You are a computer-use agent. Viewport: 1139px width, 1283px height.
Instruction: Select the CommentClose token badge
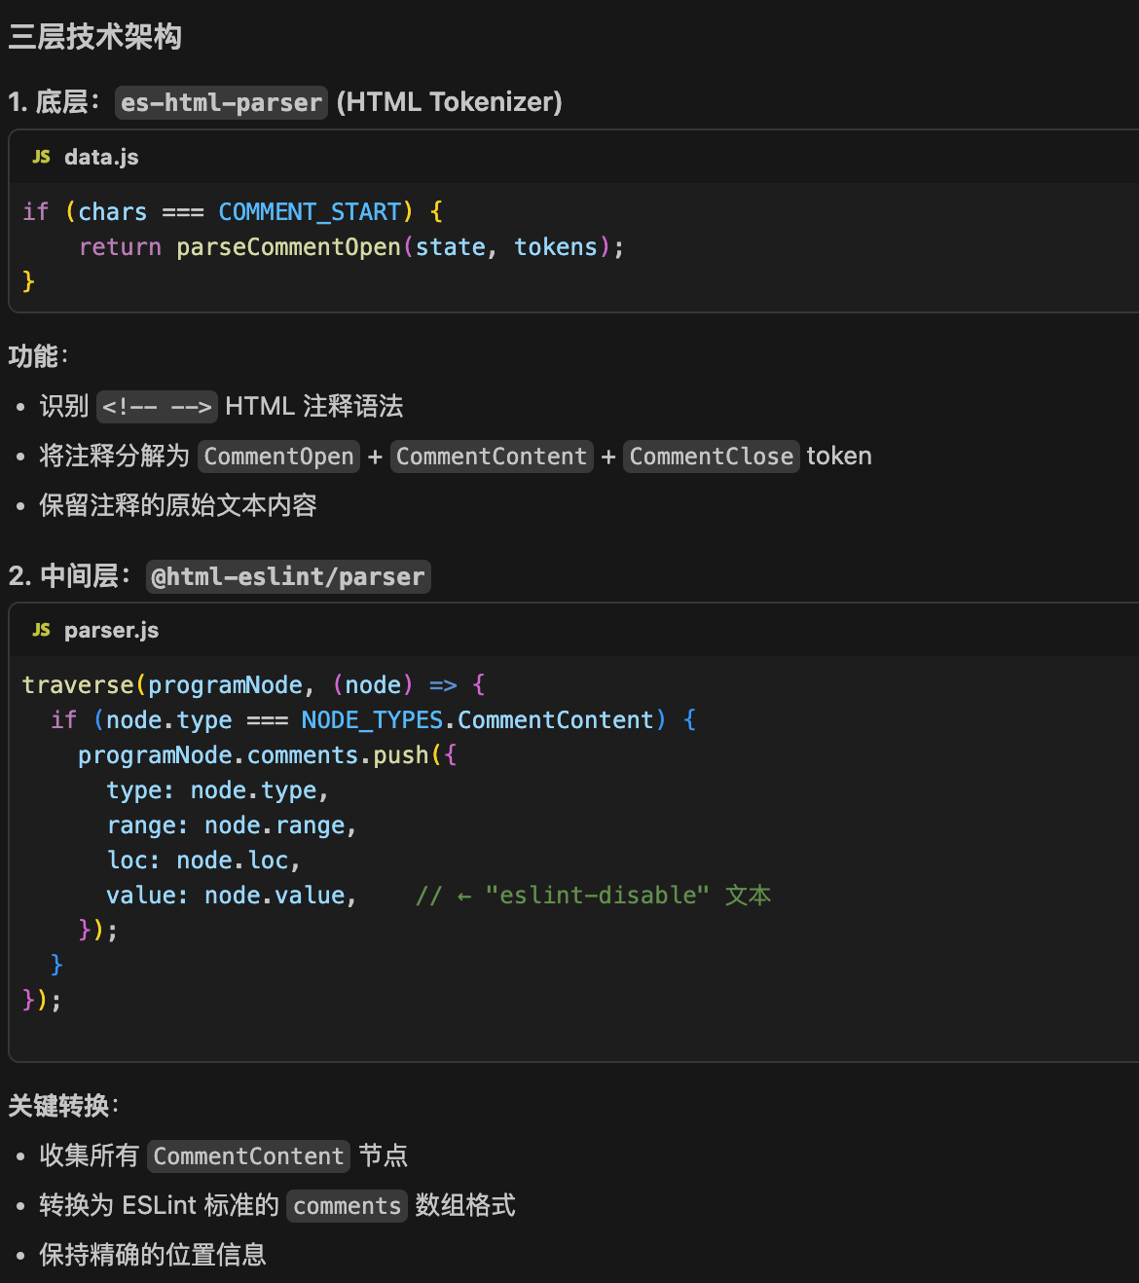coord(712,456)
